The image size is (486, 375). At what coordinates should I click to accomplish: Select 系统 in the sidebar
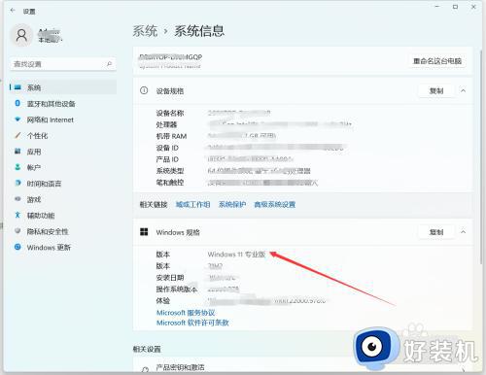(63, 87)
